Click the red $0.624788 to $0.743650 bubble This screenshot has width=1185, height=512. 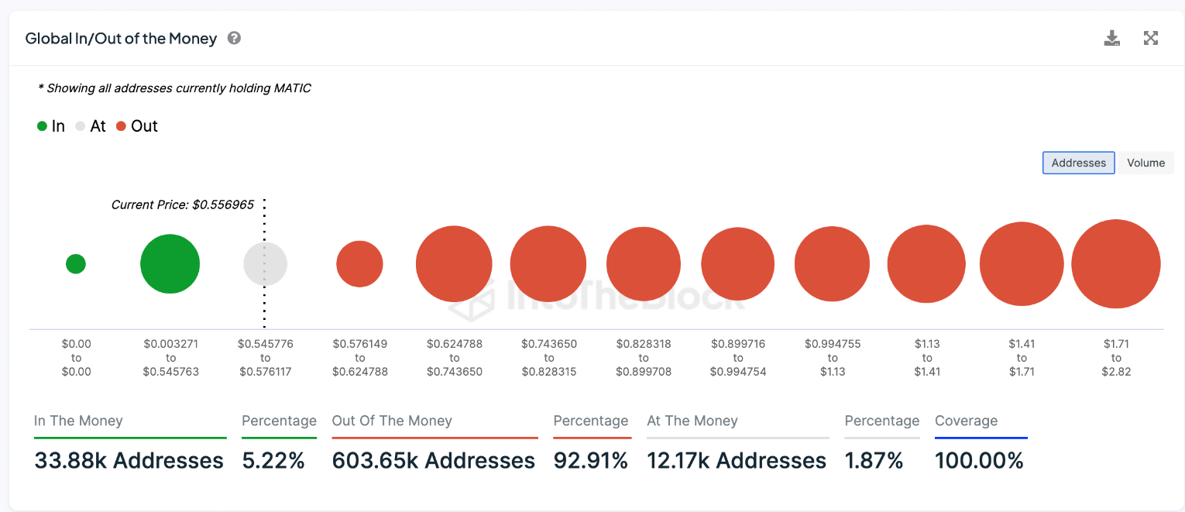point(454,264)
